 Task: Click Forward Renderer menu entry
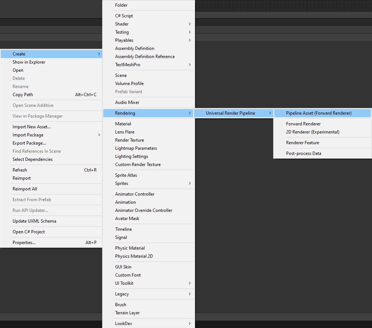(x=303, y=124)
